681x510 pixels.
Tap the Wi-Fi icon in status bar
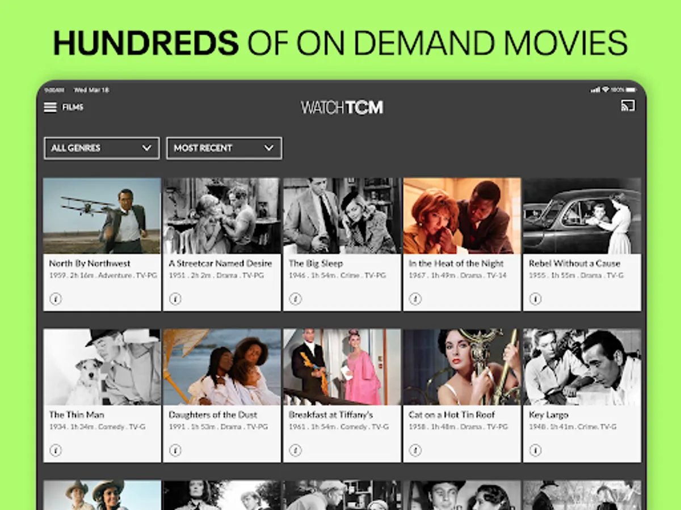(606, 90)
